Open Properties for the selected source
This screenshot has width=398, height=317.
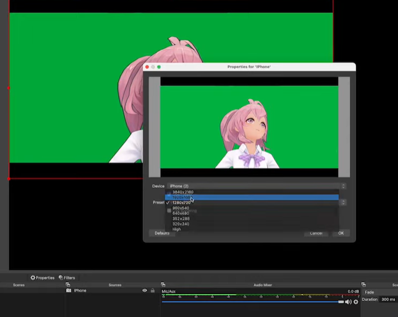click(x=42, y=277)
